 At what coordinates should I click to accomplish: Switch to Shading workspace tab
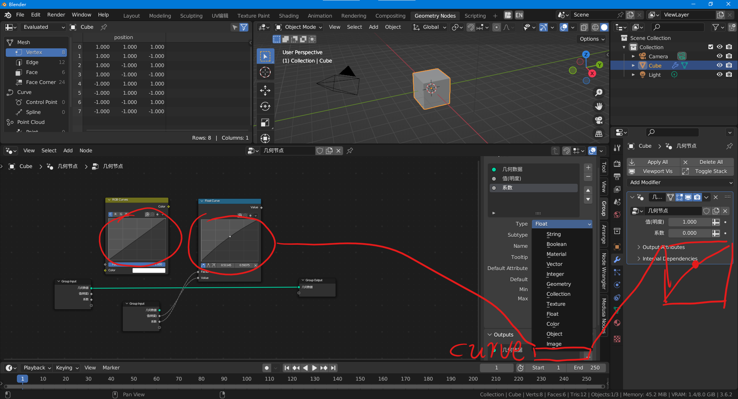pos(289,16)
